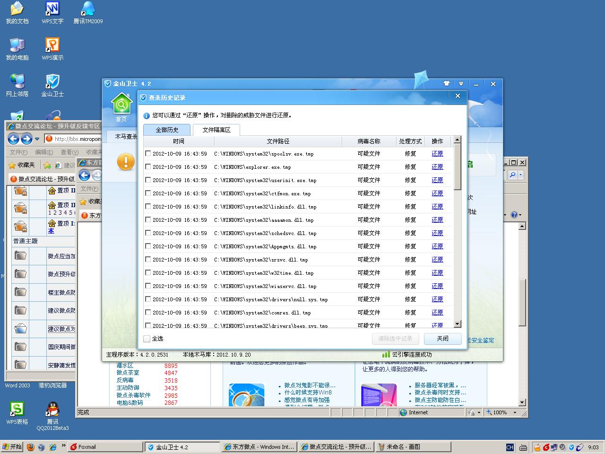Click Back arrow in the 东方微点 browser window
Screen dimensions: 605x454
(85, 175)
